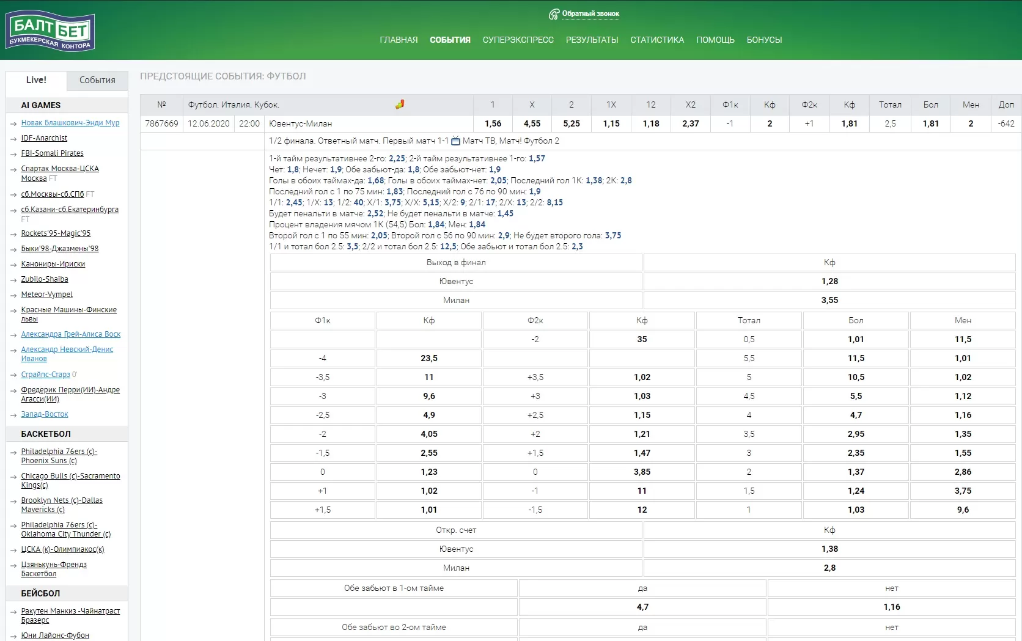Click the arrow icon beside Zubilo-Shaiba
This screenshot has width=1022, height=641.
click(x=13, y=280)
